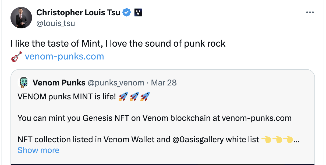Click the square V affiliate badge
The width and height of the screenshot is (326, 165).
point(138,12)
